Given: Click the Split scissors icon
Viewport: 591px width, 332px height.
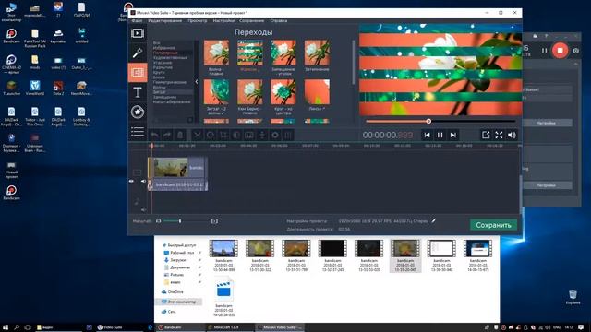Looking at the screenshot, I should (197, 136).
